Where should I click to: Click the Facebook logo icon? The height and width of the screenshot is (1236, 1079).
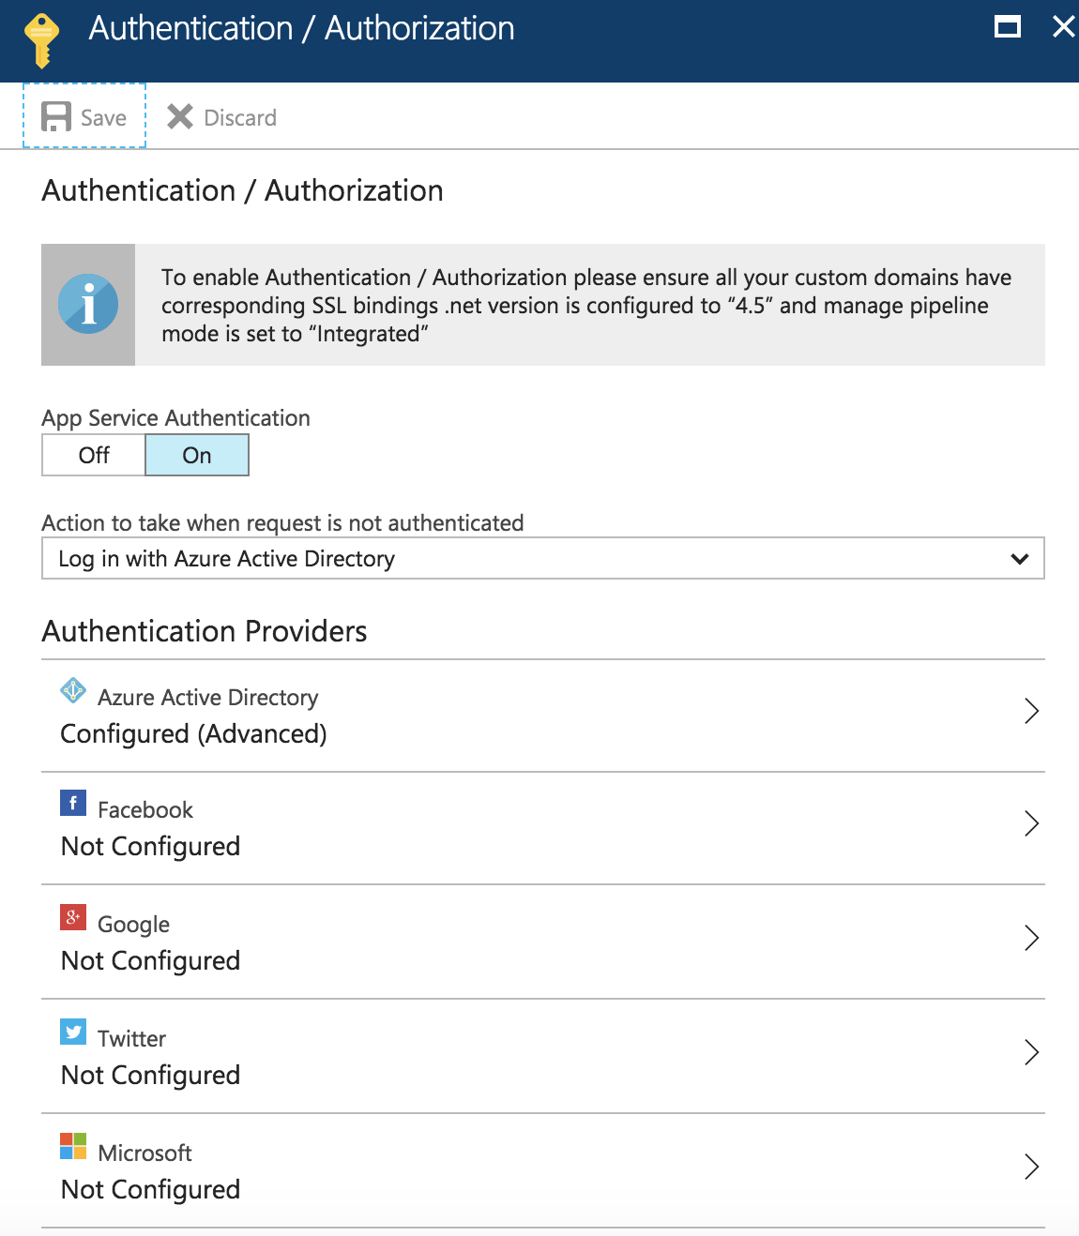73,803
